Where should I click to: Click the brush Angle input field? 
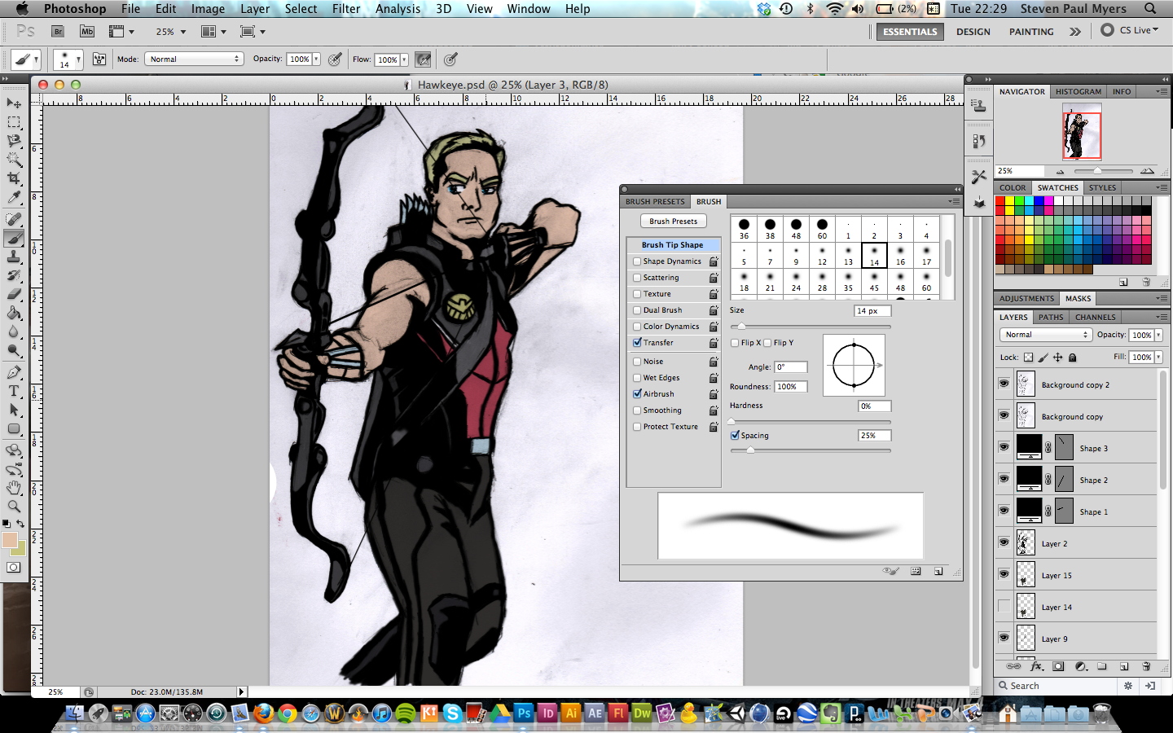pyautogui.click(x=790, y=367)
